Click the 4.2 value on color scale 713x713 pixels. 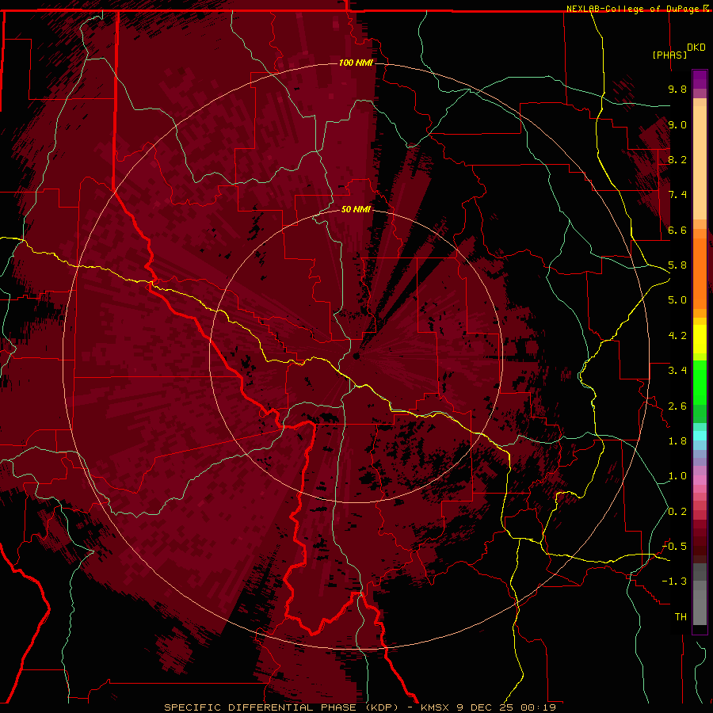(677, 336)
